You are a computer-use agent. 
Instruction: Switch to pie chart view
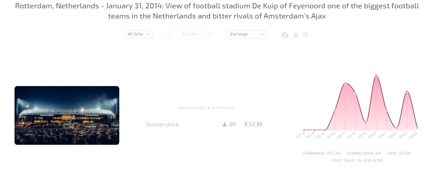tap(305, 35)
